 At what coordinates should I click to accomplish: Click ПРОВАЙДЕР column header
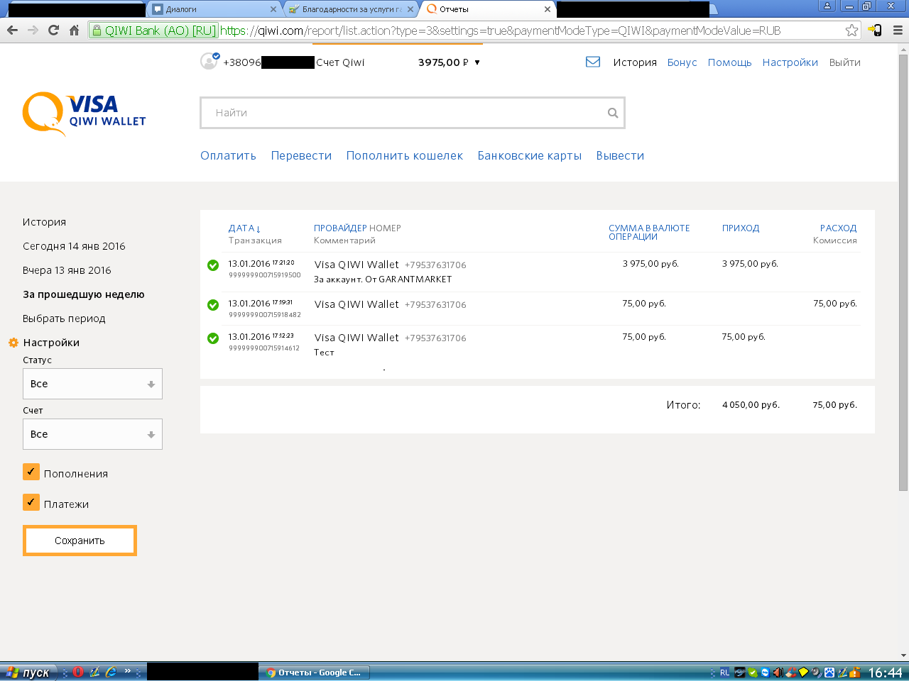340,228
